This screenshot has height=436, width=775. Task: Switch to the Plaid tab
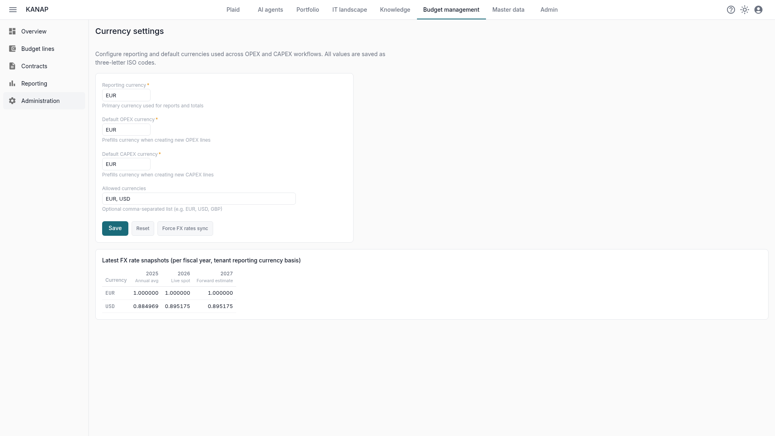233,10
